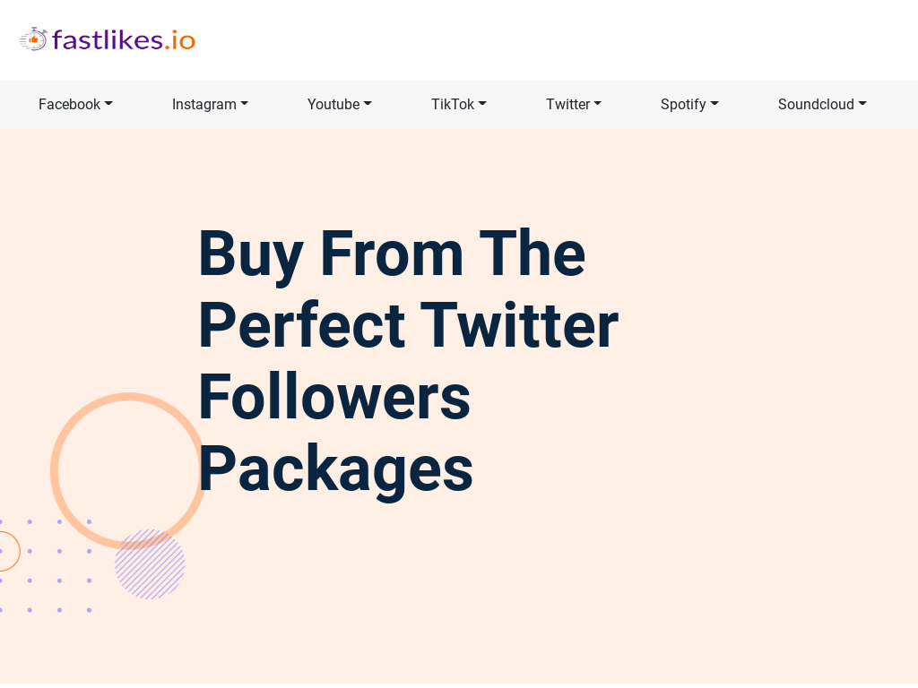Click the dropdown caret next to Soundcloud
Image resolution: width=918 pixels, height=688 pixels.
point(862,104)
